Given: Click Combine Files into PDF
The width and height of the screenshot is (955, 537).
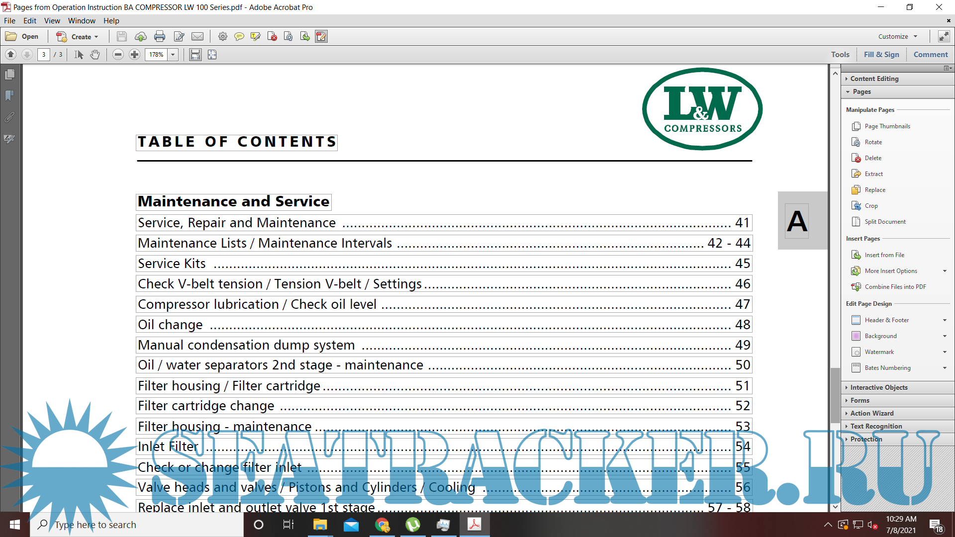Looking at the screenshot, I should (895, 287).
